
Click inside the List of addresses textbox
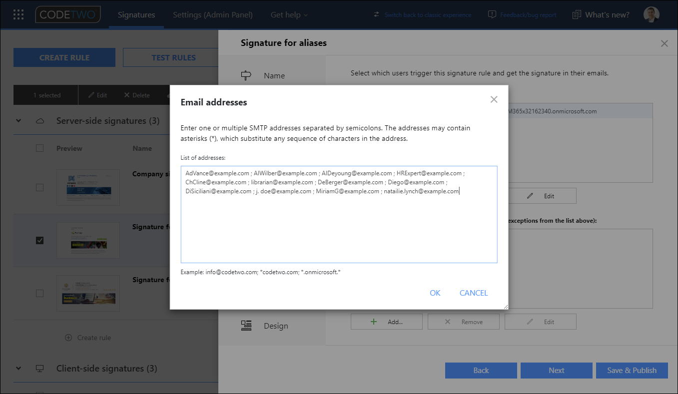(x=339, y=214)
